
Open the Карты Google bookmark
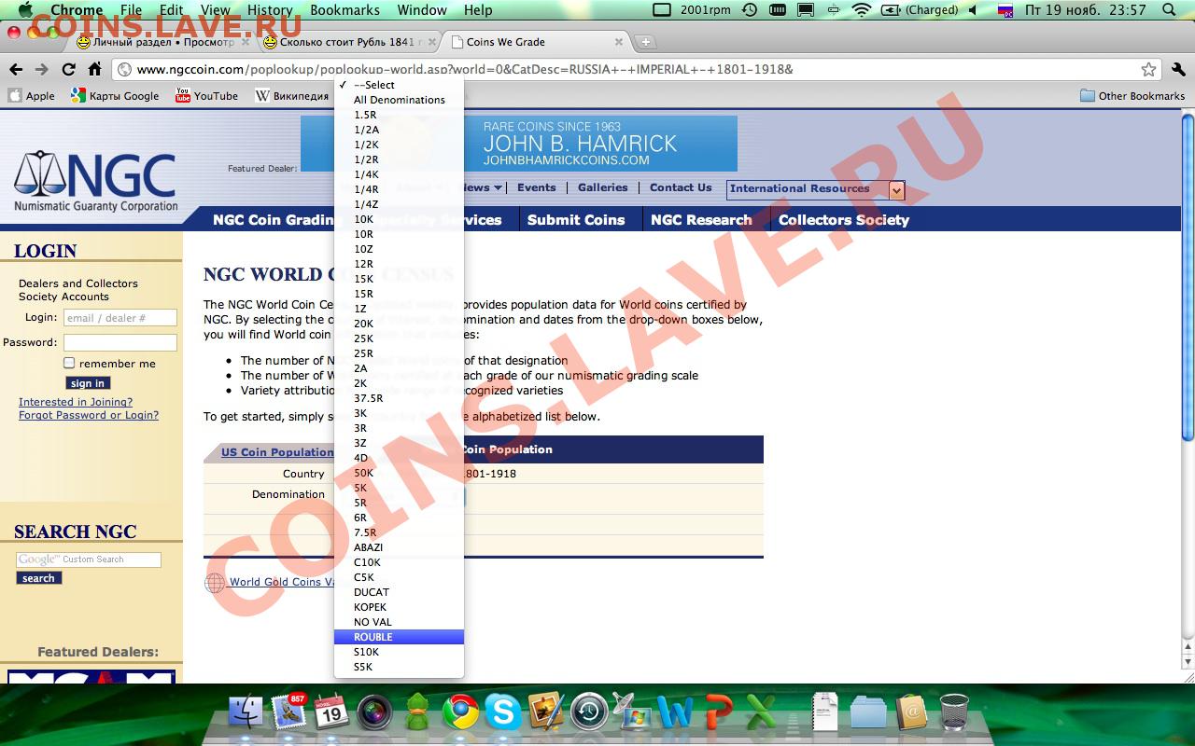115,96
